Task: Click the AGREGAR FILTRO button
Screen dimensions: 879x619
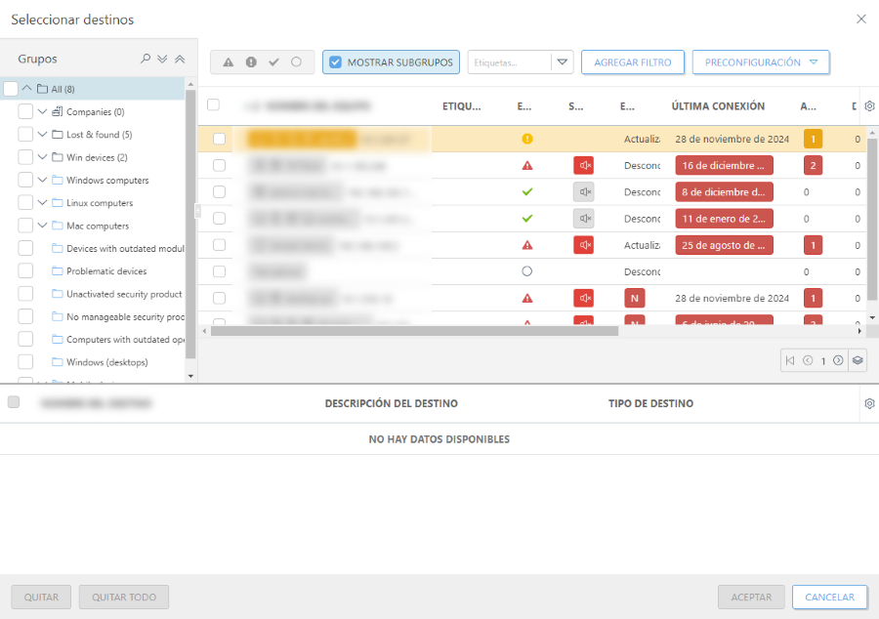Action: [x=632, y=62]
